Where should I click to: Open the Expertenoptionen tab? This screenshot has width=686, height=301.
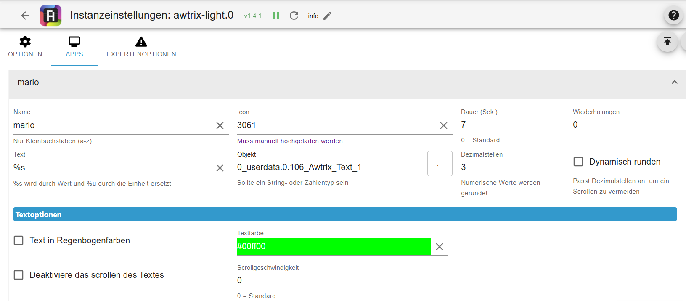141,47
